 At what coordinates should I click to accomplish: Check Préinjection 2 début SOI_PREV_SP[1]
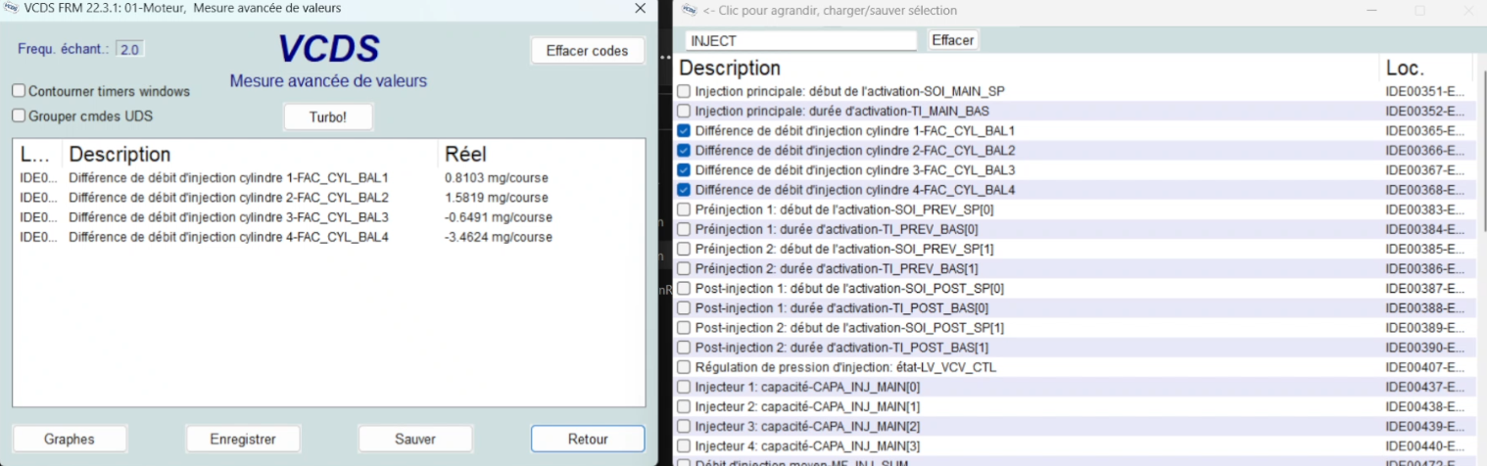[684, 249]
